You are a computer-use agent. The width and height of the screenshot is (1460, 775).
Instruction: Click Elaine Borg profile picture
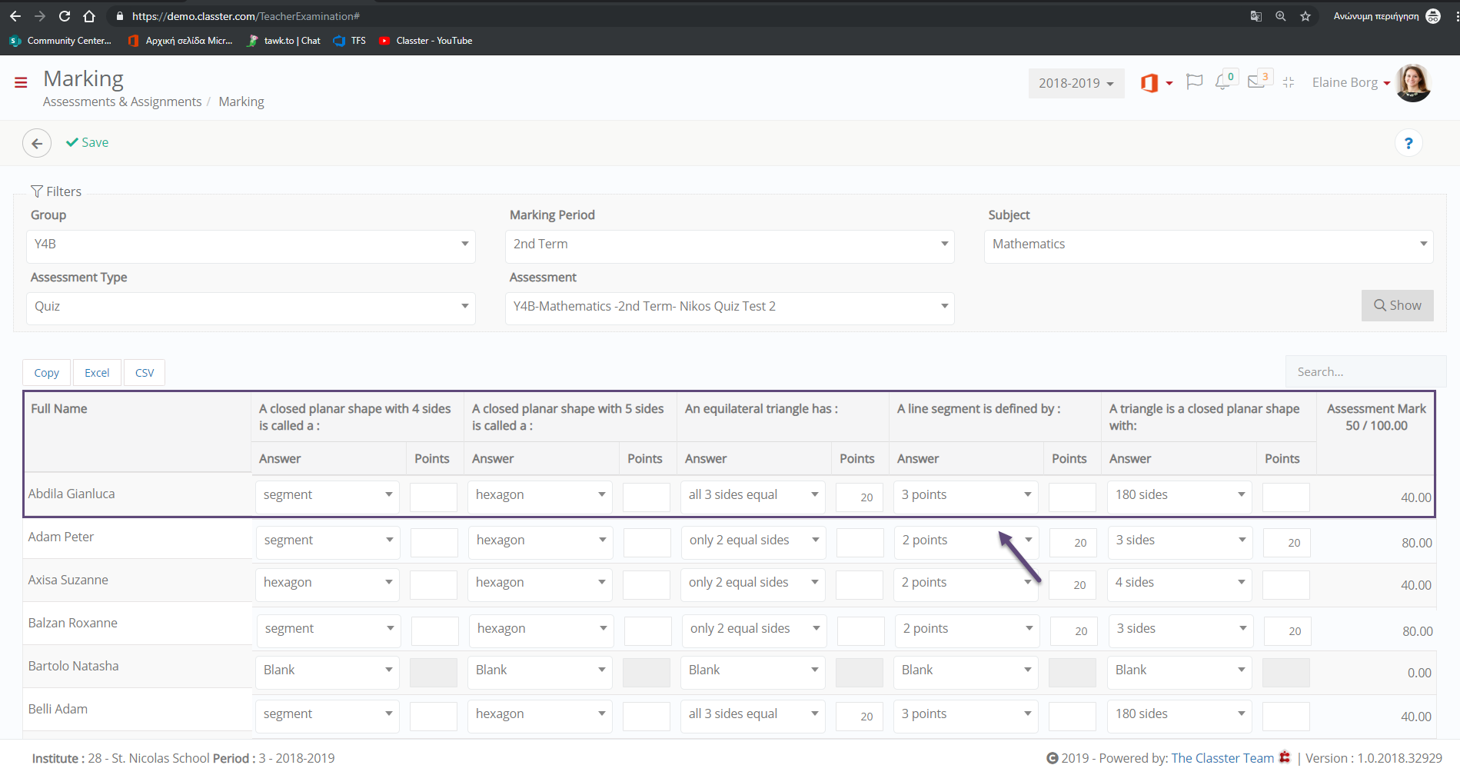coord(1413,82)
